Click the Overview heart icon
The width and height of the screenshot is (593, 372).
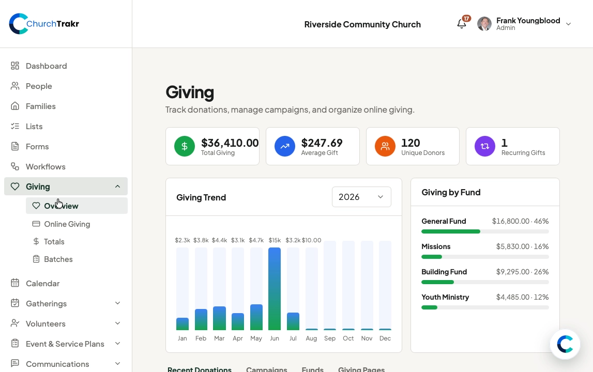36,206
